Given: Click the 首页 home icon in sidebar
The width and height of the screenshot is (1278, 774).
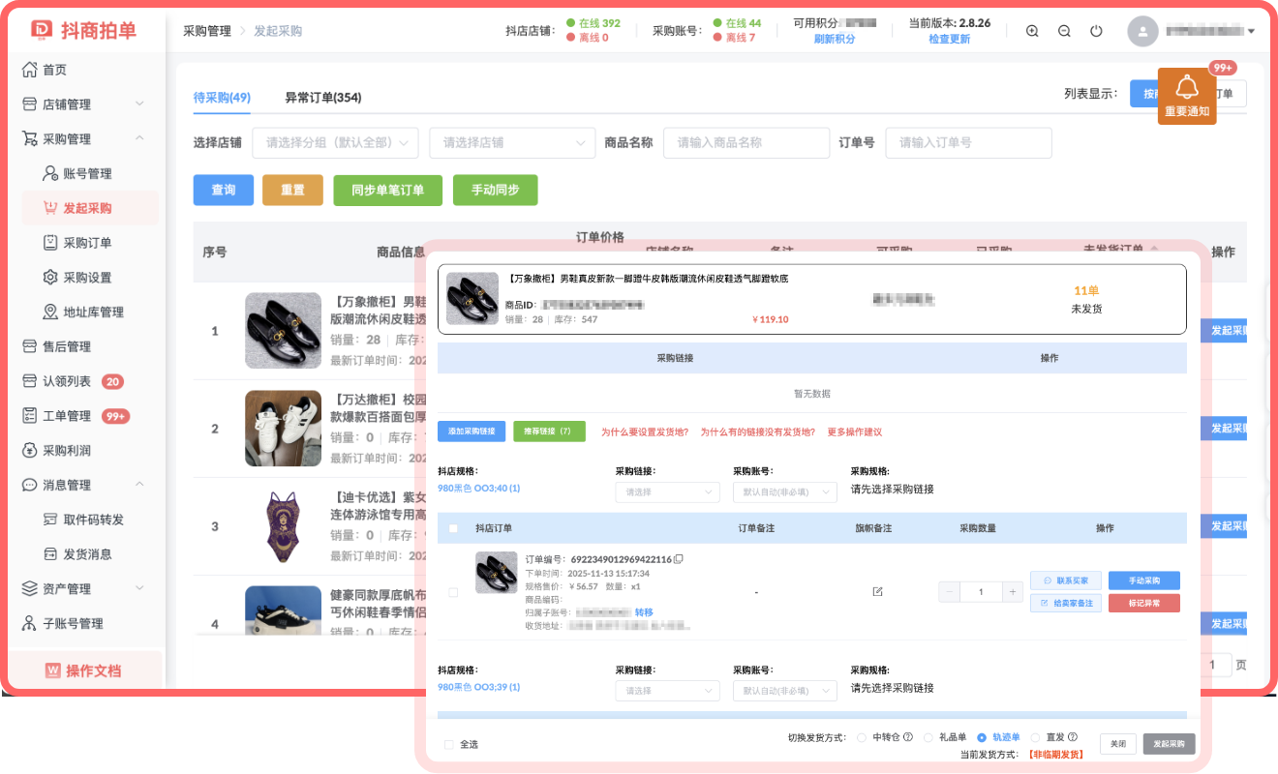Looking at the screenshot, I should coord(29,70).
